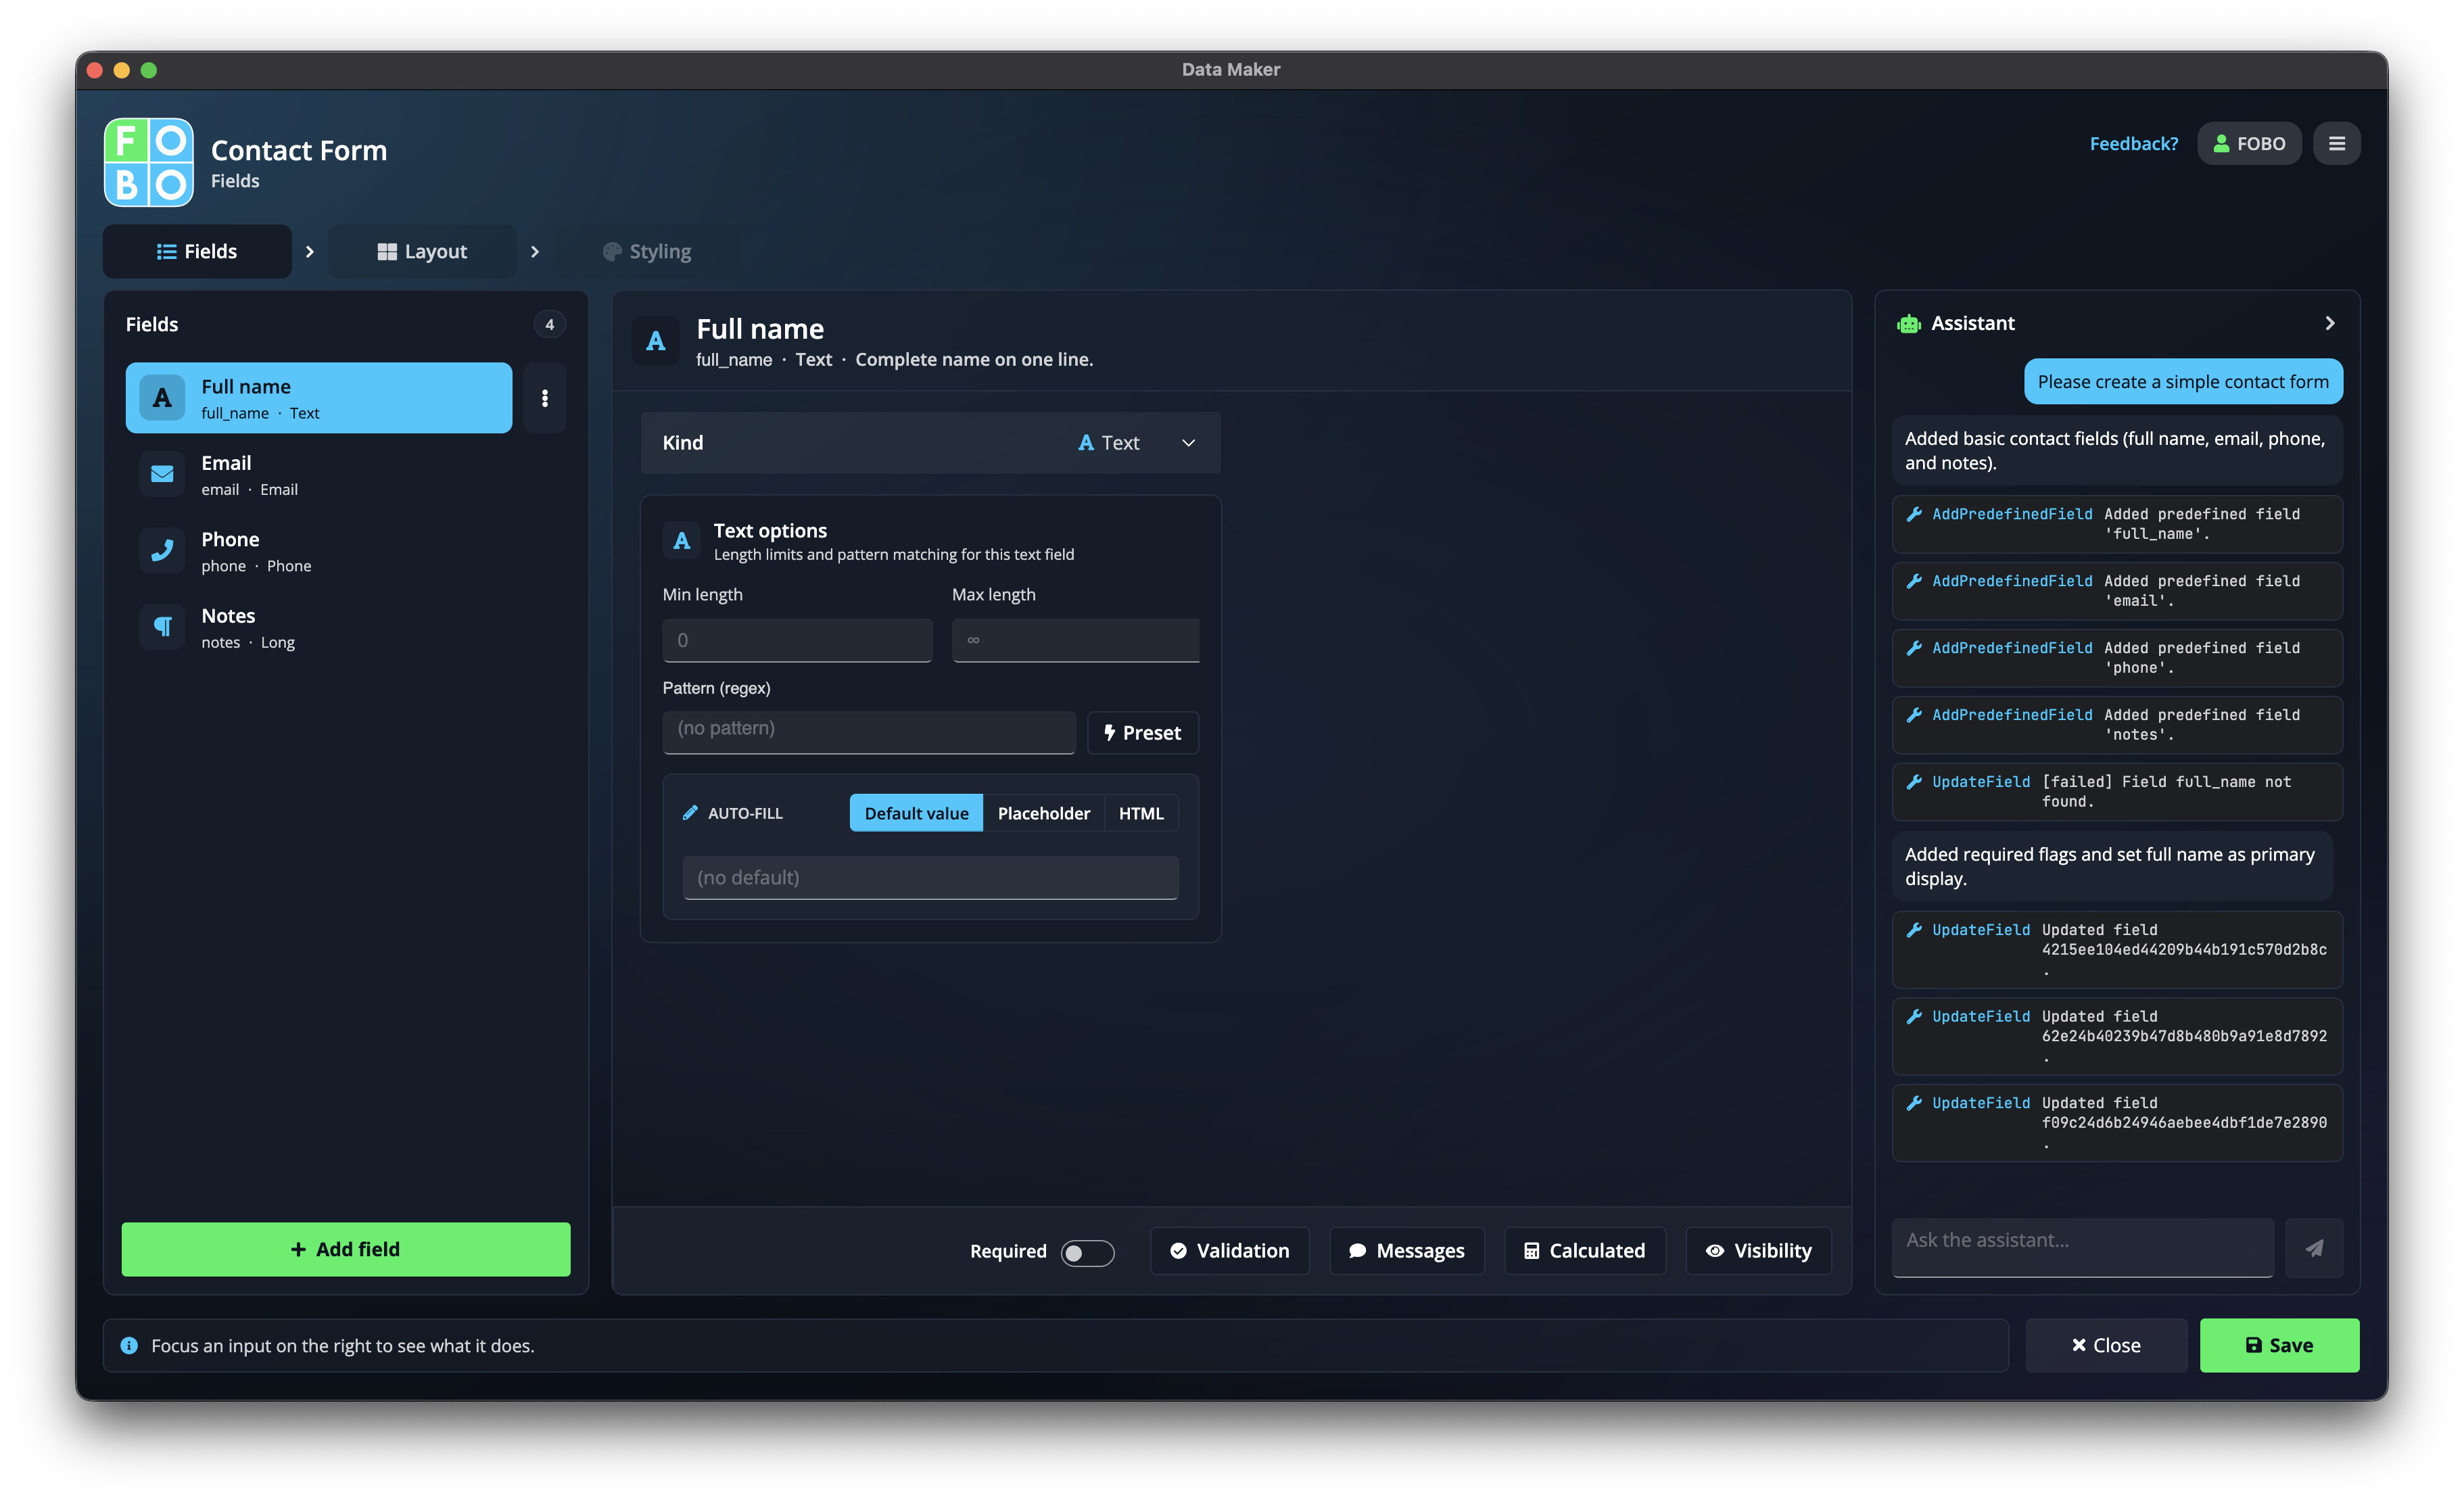Image resolution: width=2464 pixels, height=1501 pixels.
Task: Switch to the Styling tab
Action: [647, 251]
